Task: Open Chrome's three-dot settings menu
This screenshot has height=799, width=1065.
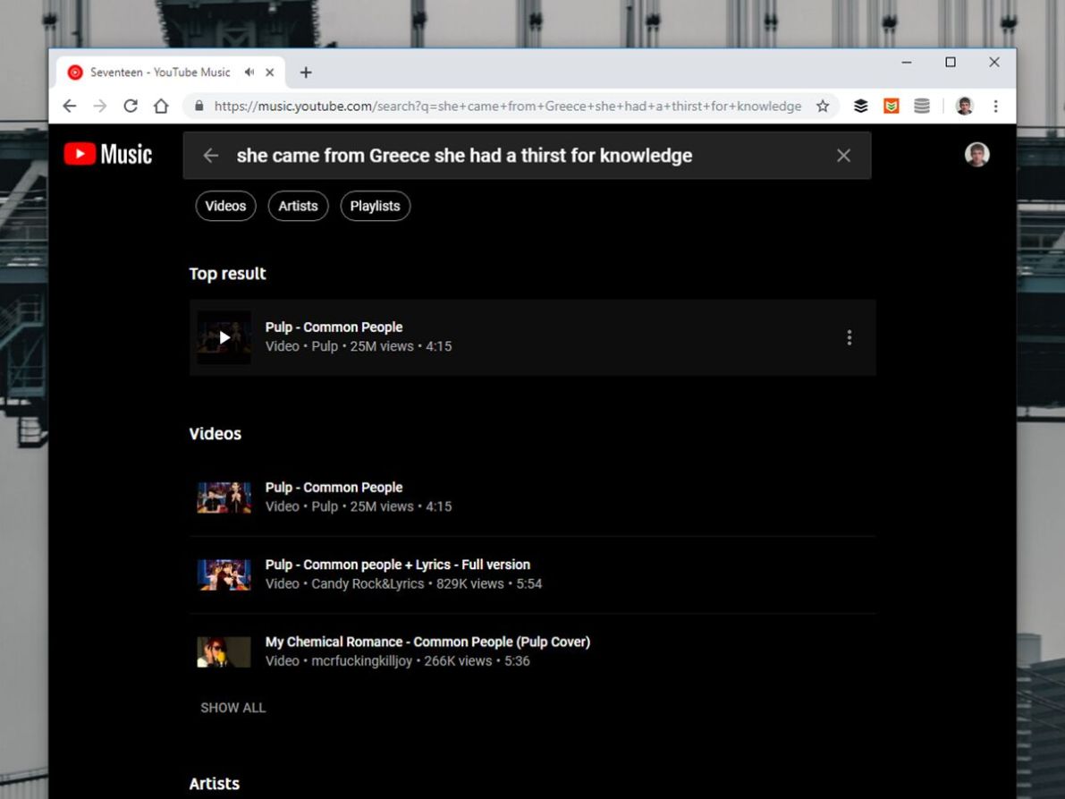Action: click(x=995, y=106)
